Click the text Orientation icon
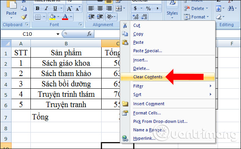Viewport: 241px width, 149px height. [x=110, y=17]
